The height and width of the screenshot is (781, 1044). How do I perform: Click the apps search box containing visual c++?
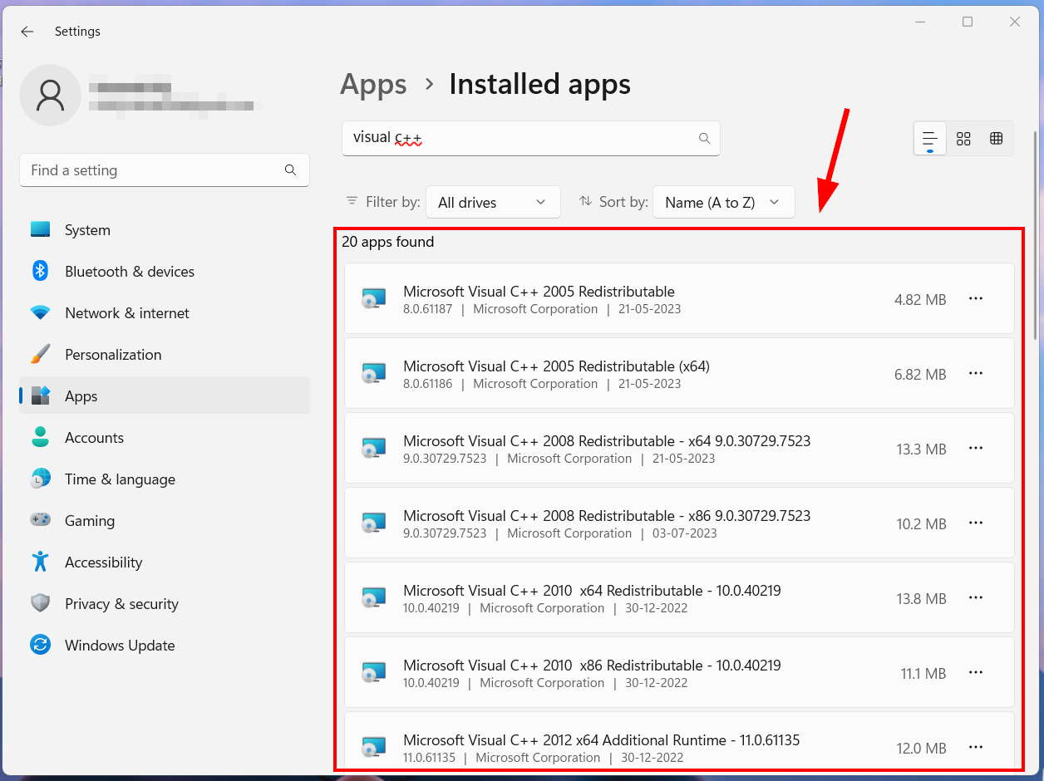(x=531, y=138)
